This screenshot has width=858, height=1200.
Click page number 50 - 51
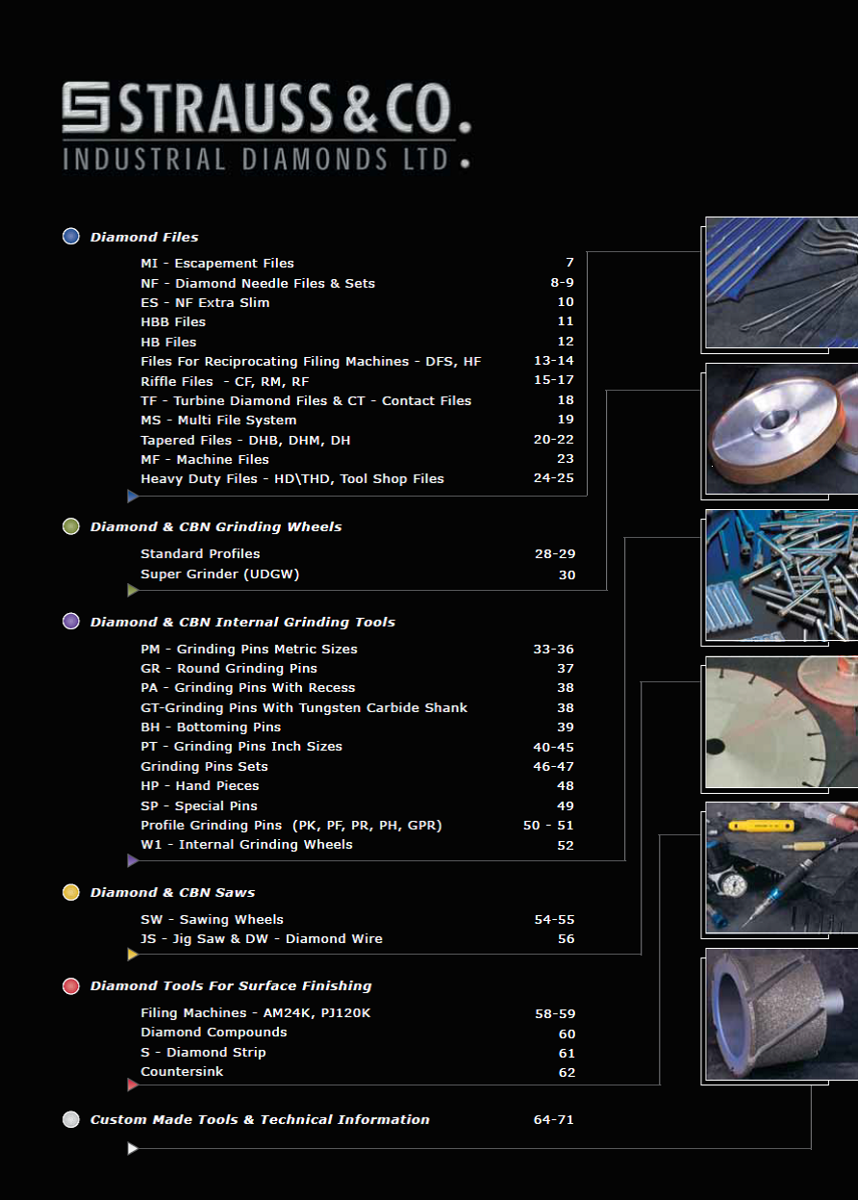coord(548,826)
